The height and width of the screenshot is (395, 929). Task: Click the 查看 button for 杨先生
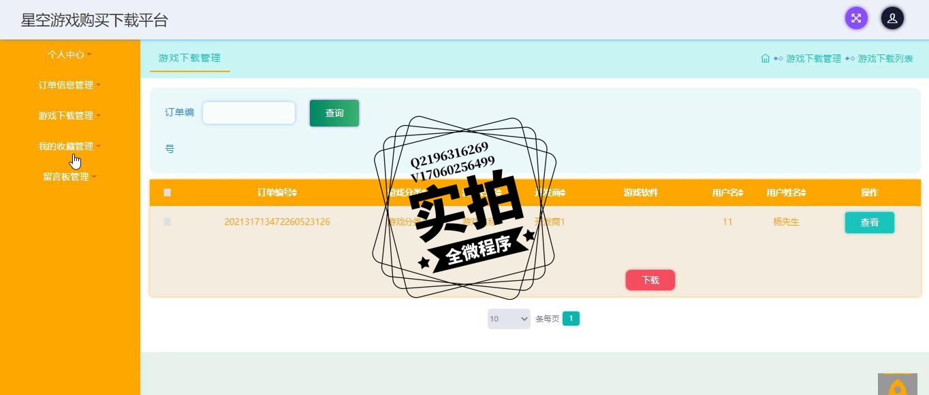tap(870, 222)
